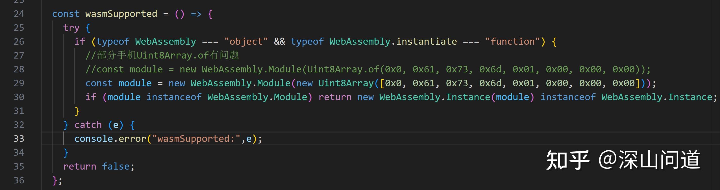720x190 pixels.
Task: Click closing brace on line 36
Action: point(55,180)
